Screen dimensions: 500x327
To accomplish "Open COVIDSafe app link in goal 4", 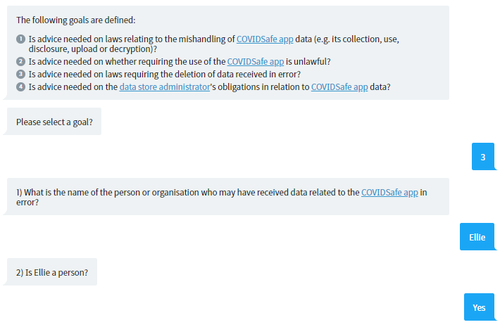I will pos(339,87).
